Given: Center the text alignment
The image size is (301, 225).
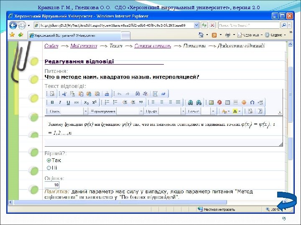Looking at the screenshot, I should click(x=162, y=102).
